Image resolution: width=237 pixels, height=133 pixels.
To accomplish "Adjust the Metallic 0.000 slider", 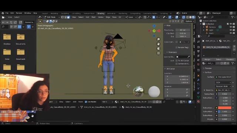I will 225,119.
